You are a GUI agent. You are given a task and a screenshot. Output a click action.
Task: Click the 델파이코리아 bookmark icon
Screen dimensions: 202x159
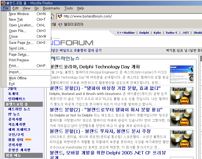61,24
